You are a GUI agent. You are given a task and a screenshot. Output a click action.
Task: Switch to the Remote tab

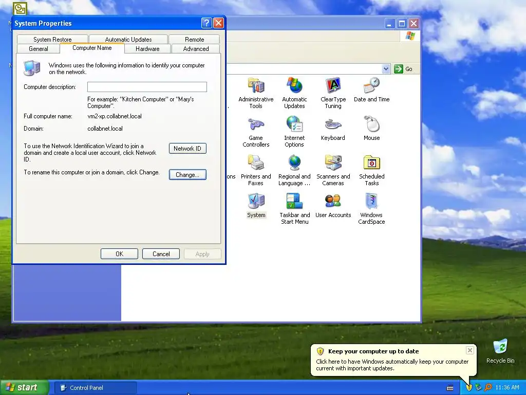pos(194,39)
